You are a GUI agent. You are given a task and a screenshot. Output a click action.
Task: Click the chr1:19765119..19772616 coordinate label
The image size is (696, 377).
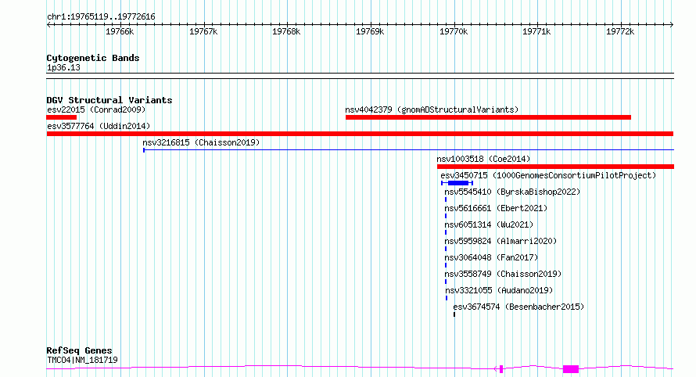101,17
